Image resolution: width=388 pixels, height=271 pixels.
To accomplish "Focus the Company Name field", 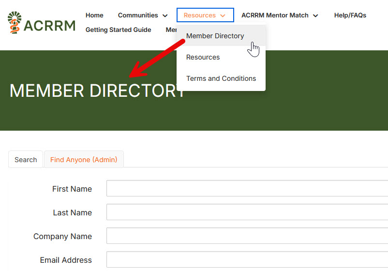I will (x=247, y=236).
